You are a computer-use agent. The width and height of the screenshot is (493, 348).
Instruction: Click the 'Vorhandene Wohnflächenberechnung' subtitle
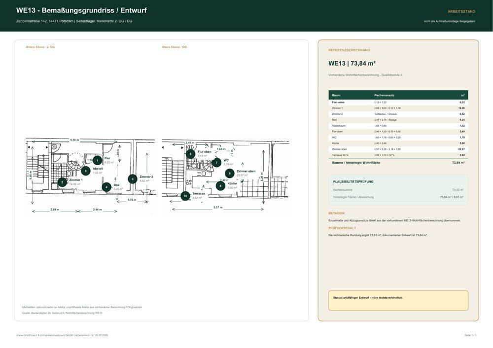pyautogui.click(x=366, y=75)
